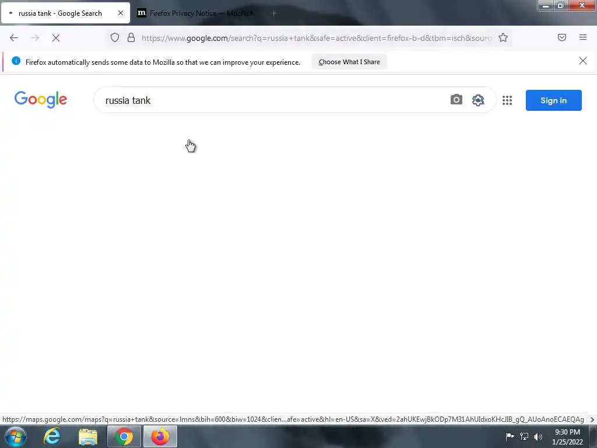Screen dimensions: 597x448
Task: Close the russia tank tab
Action: tap(120, 13)
